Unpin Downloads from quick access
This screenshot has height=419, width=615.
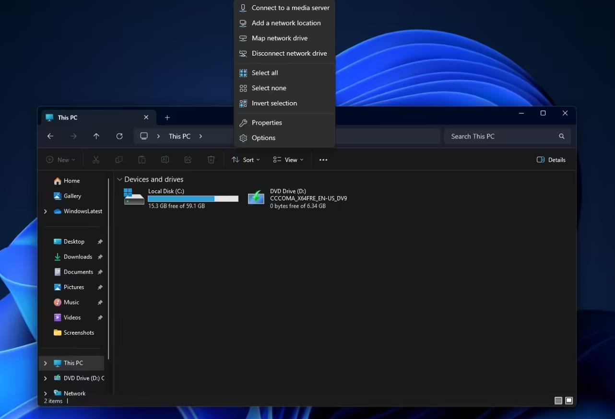(x=100, y=257)
